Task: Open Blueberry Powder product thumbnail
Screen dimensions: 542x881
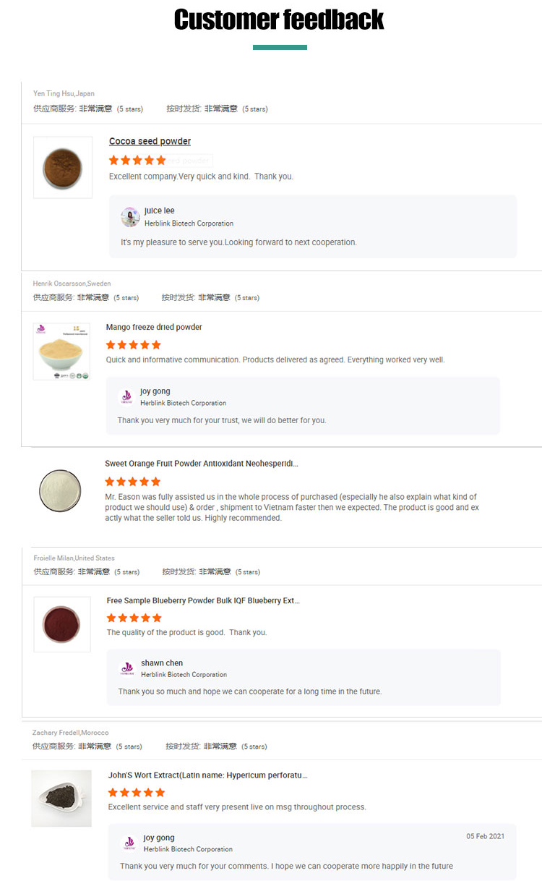Action: point(62,623)
